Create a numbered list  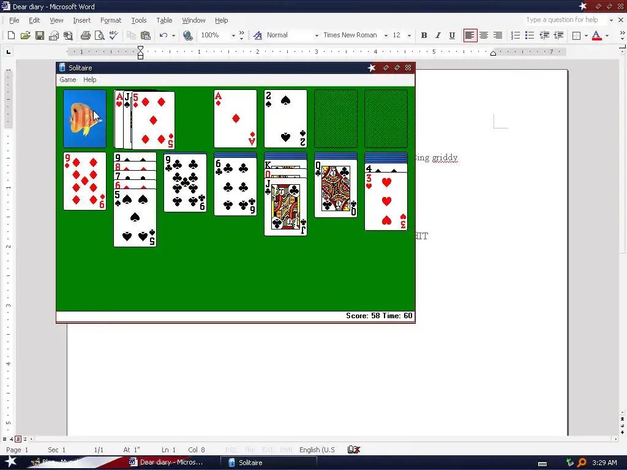(516, 35)
